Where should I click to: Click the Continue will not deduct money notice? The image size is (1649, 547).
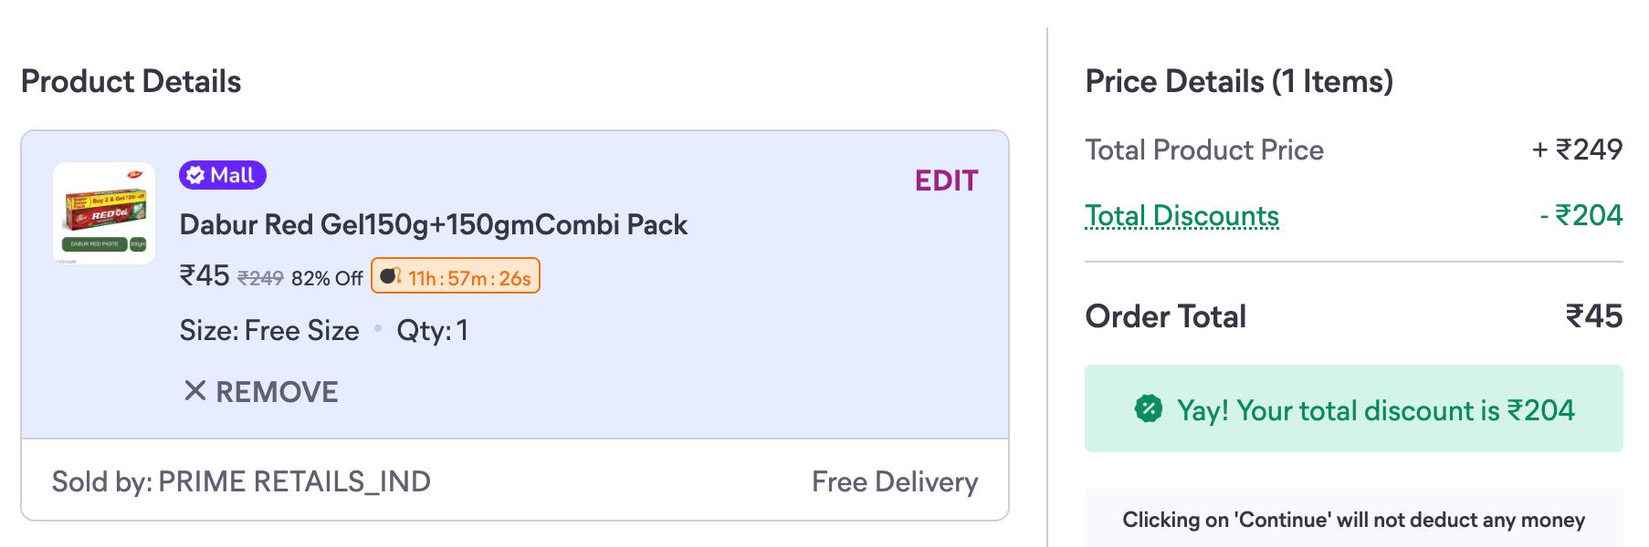coord(1353,520)
